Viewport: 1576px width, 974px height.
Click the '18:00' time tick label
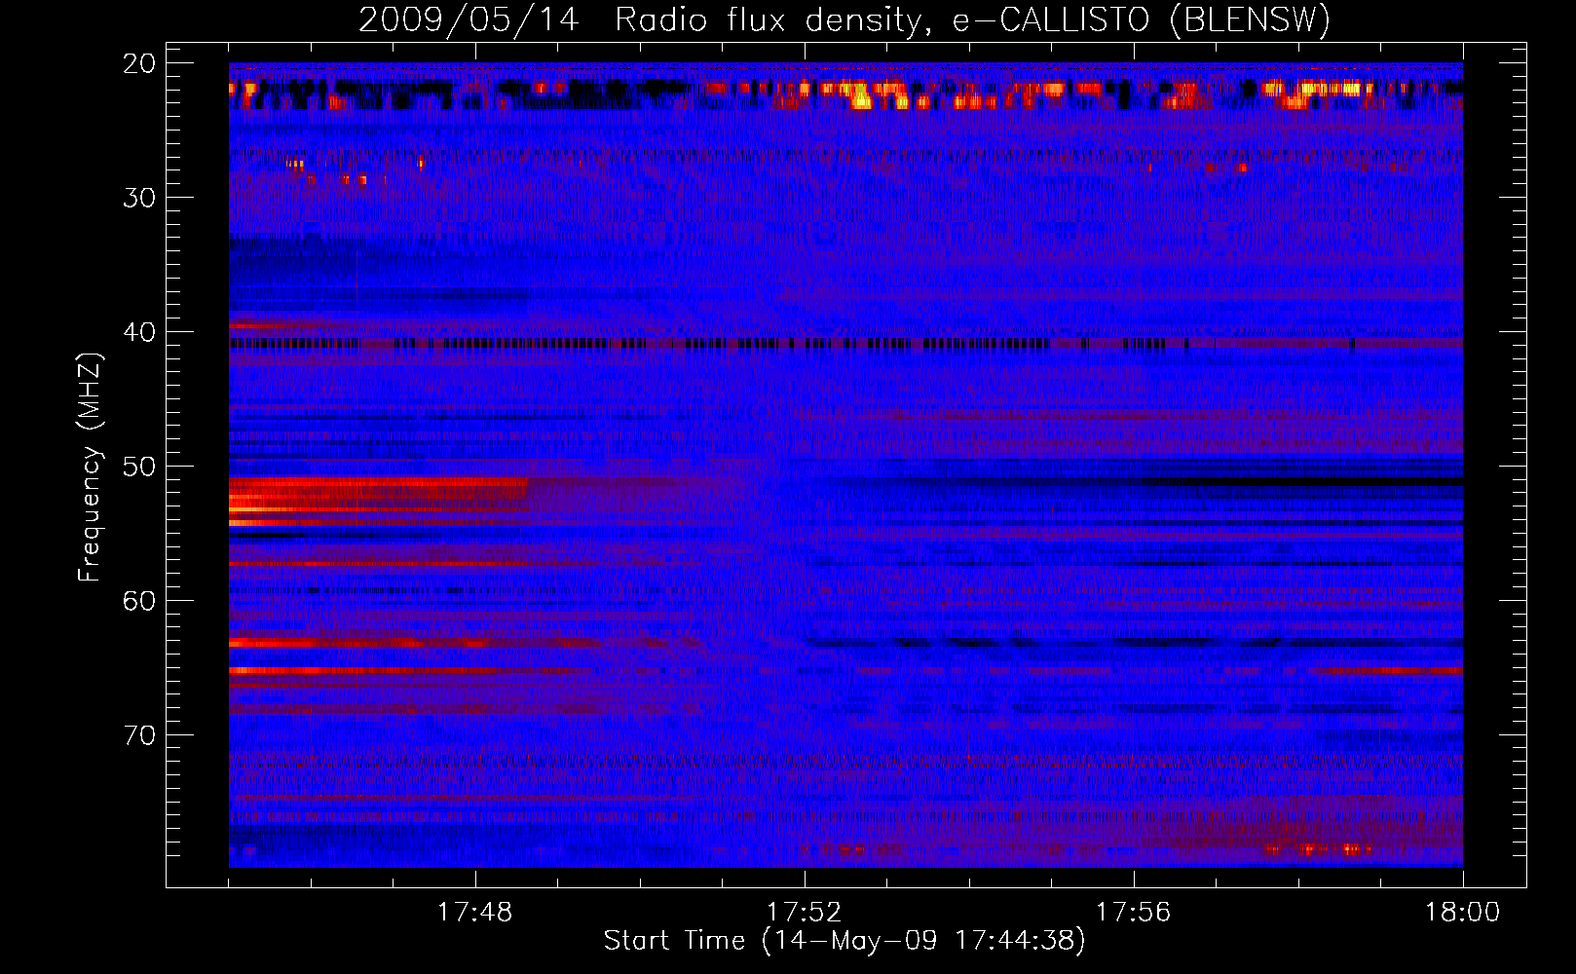point(1462,913)
